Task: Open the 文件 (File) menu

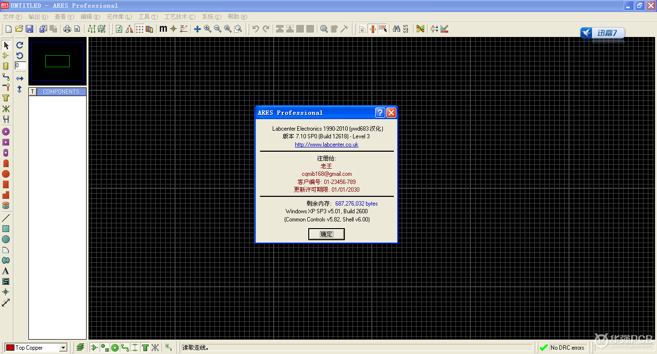Action: pyautogui.click(x=12, y=17)
